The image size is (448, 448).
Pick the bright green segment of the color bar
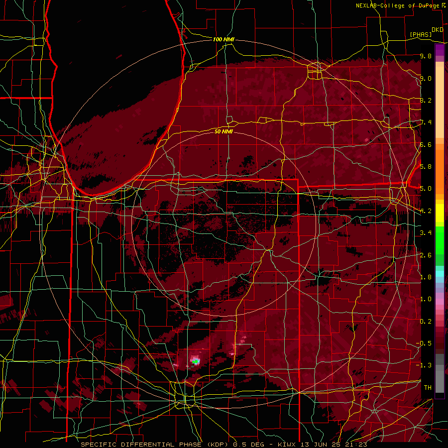(x=440, y=240)
